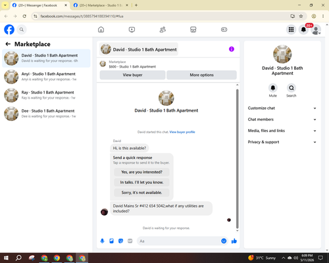
Task: Click the purple conversation info icon
Action: [x=232, y=49]
